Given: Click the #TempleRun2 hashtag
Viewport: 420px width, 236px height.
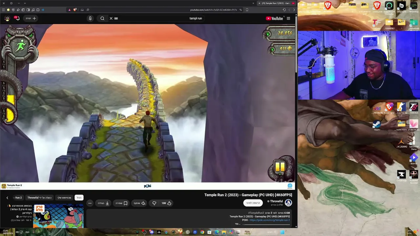Looking at the screenshot, I should [256, 213].
